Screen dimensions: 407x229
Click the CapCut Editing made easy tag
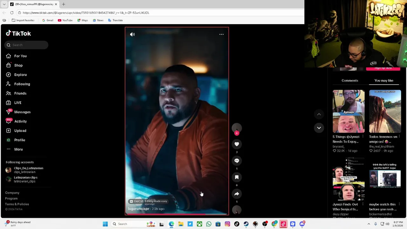click(148, 201)
